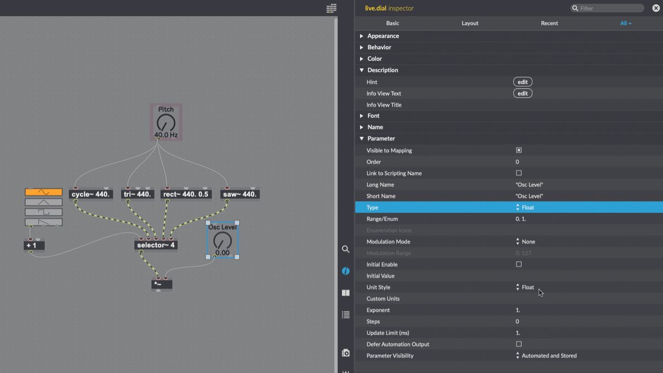This screenshot has height=373, width=663.
Task: Click the Custom Units row
Action: pyautogui.click(x=508, y=299)
